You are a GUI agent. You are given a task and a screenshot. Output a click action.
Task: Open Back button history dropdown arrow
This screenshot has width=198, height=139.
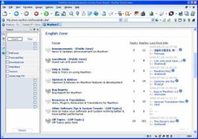[21, 14]
